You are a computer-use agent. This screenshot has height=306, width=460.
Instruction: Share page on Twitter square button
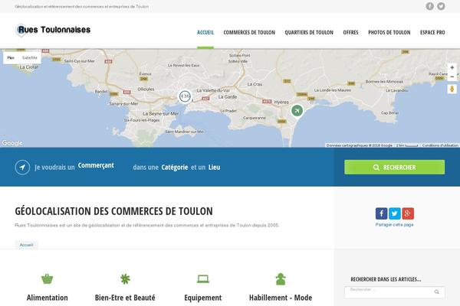pyautogui.click(x=395, y=213)
